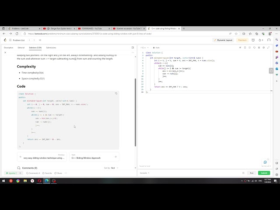Click the format code icon in editor toolbar
Viewport: 280px width, 210px height.
point(240,48)
